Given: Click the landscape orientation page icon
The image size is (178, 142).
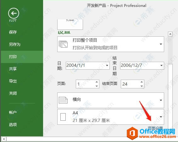Looking at the screenshot, I should (x=63, y=100).
